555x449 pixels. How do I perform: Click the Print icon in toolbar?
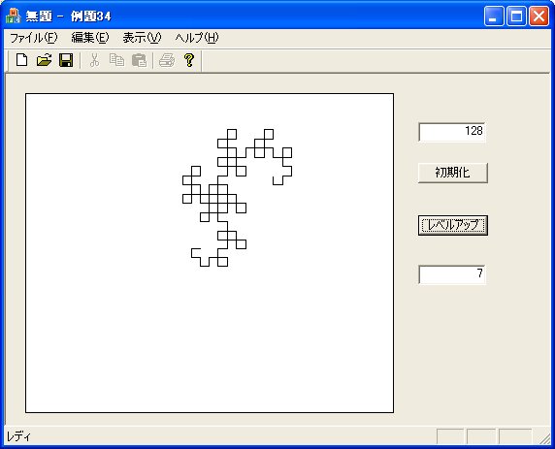point(167,60)
